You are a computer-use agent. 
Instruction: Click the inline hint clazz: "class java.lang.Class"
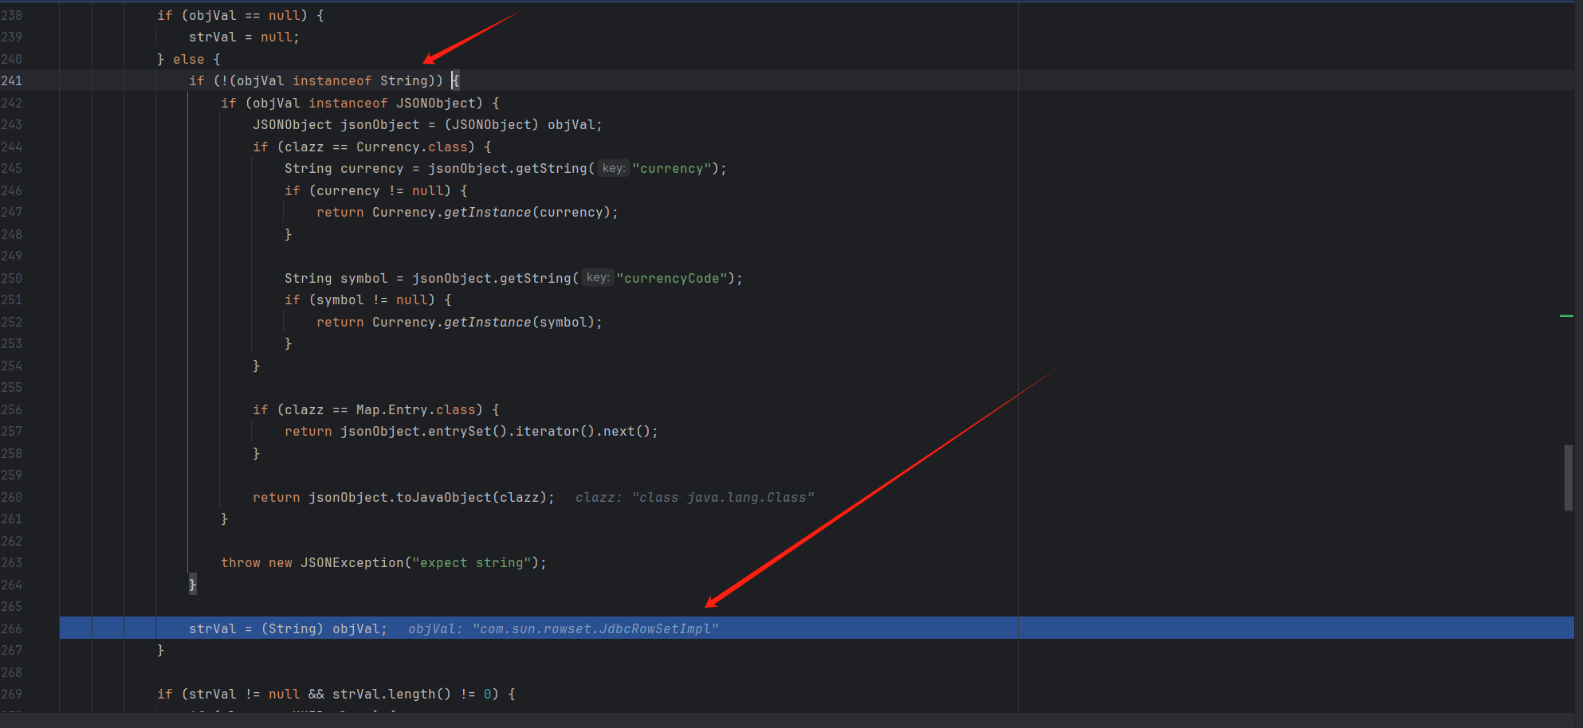point(695,497)
